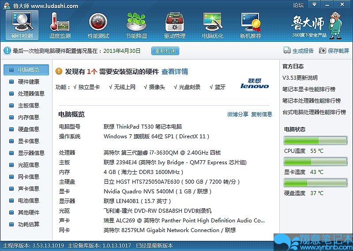Click the 瑞昱 ALC269 sound card value
Viewport: 353px width, 251px height.
184,221
